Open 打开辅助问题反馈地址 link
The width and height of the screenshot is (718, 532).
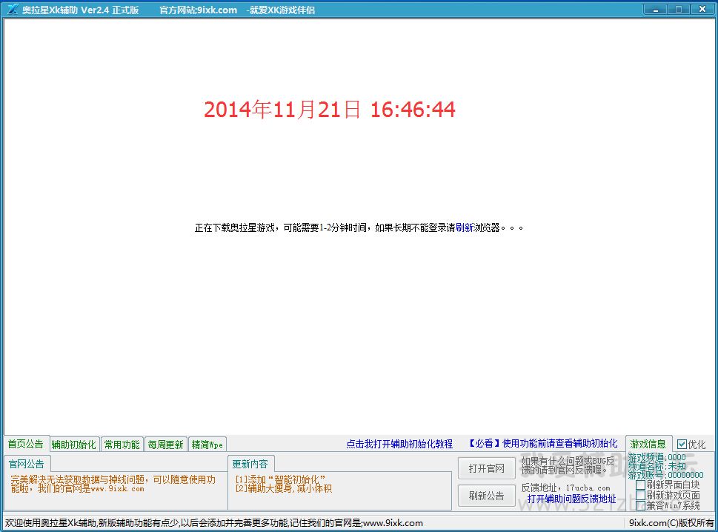coord(571,499)
